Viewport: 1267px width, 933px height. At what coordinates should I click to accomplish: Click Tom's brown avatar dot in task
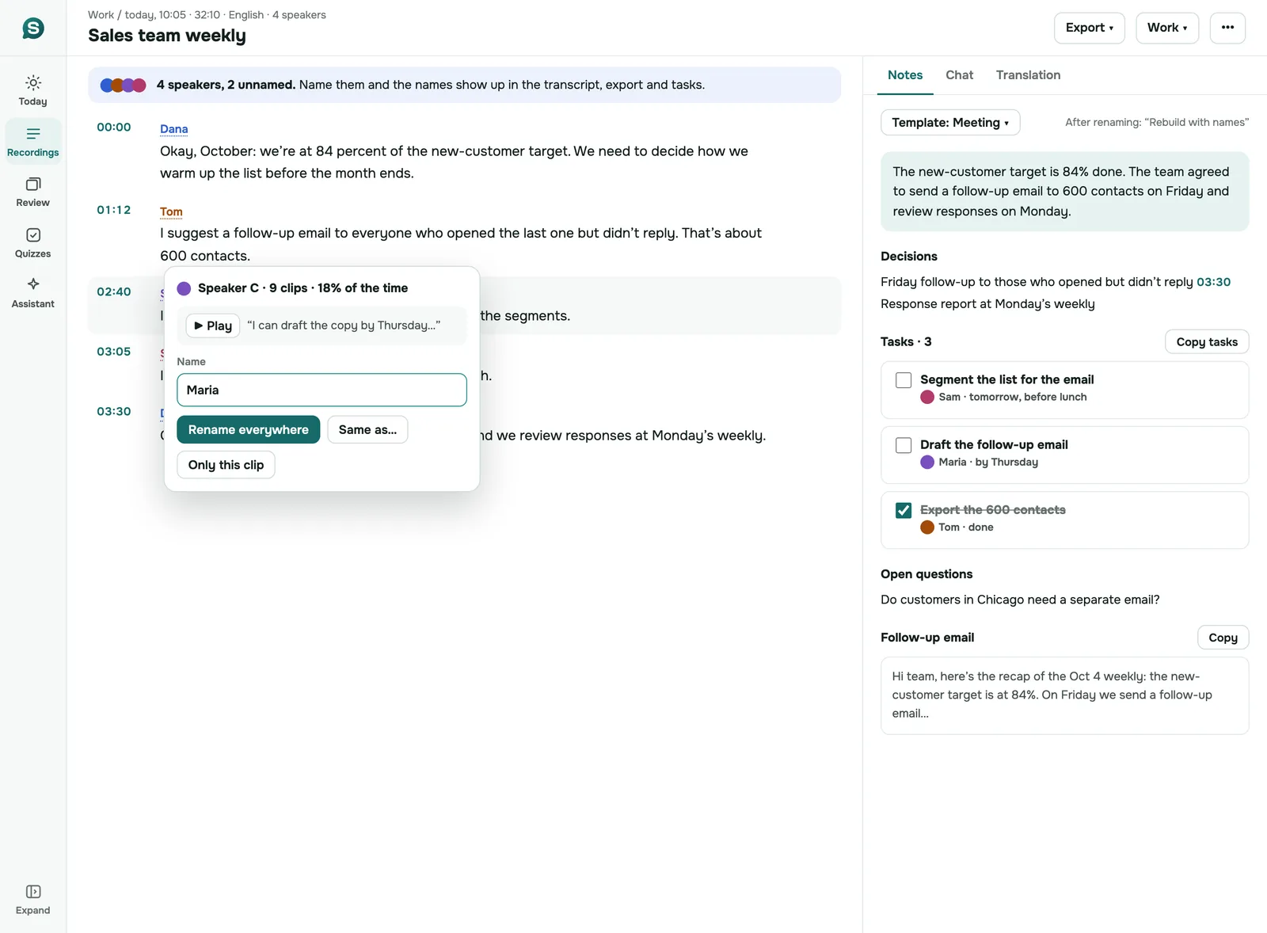tap(927, 527)
